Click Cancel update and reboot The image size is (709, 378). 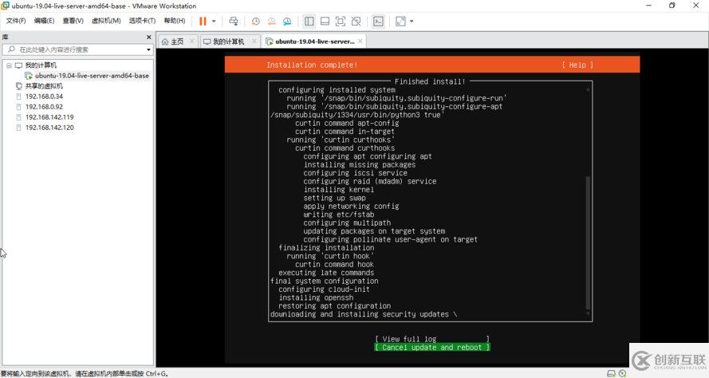pos(432,347)
